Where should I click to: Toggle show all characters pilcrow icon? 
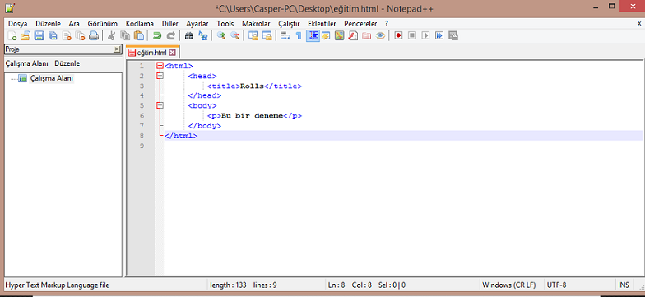[299, 36]
